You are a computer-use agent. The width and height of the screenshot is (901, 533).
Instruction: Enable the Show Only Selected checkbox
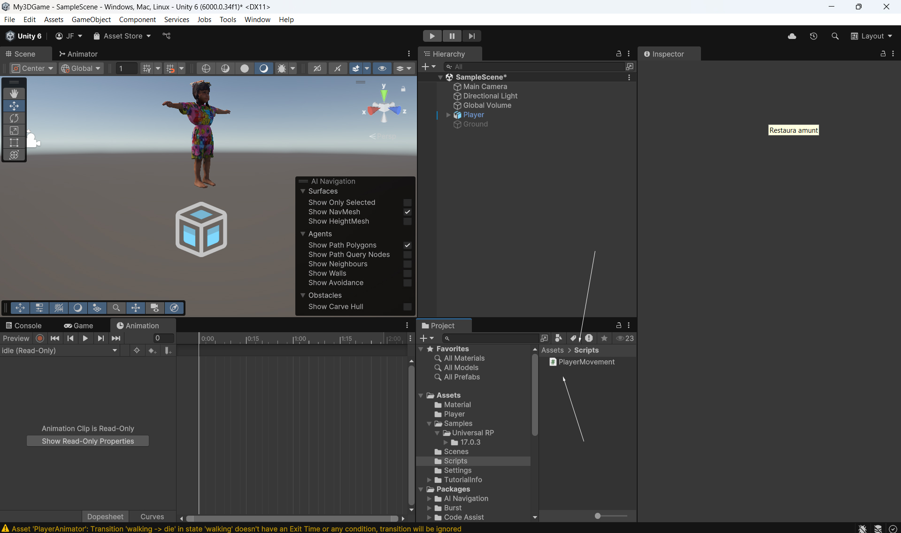[408, 203]
